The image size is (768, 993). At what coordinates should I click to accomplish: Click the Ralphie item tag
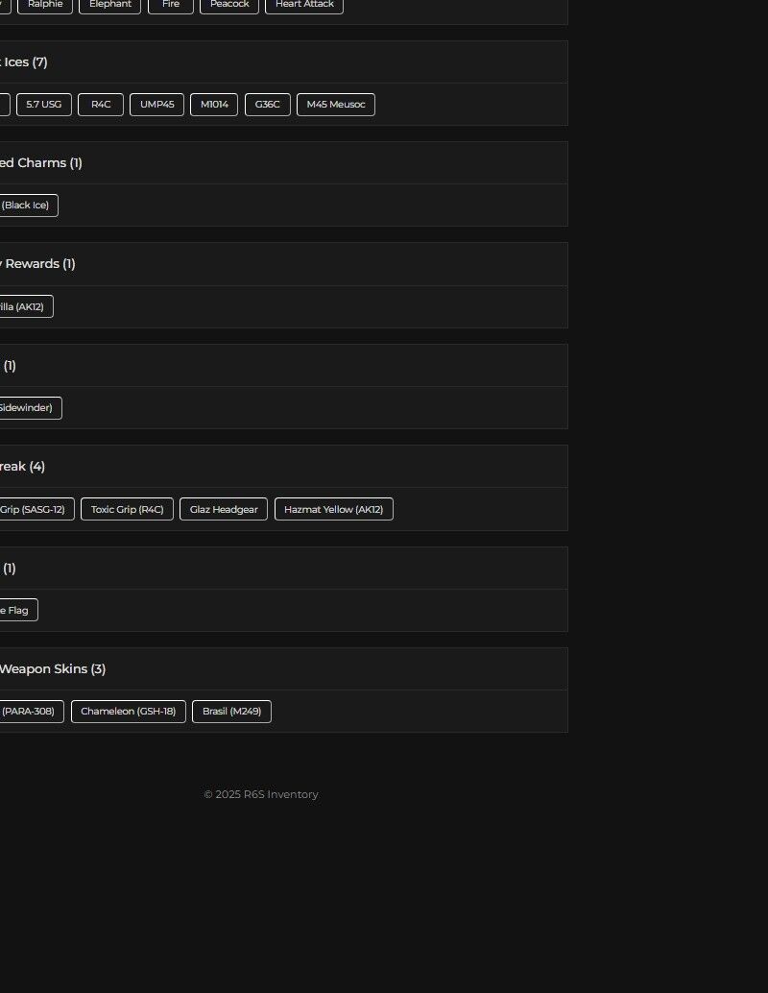45,5
